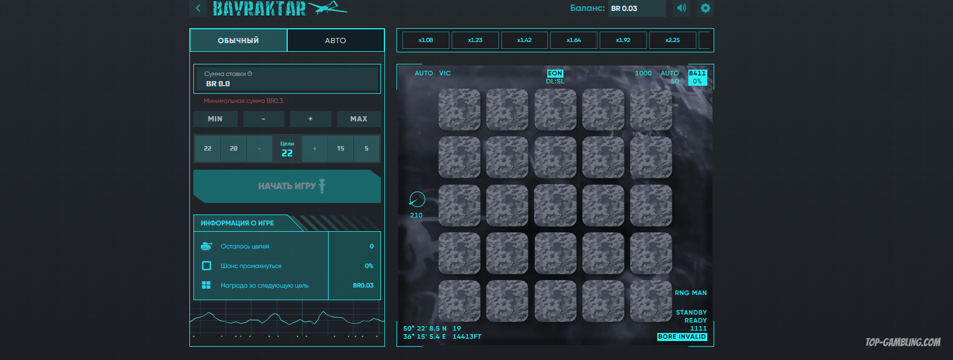953x360 pixels.
Task: Click the НАЧАТЬ ИГРУ start button
Action: pyautogui.click(x=287, y=186)
